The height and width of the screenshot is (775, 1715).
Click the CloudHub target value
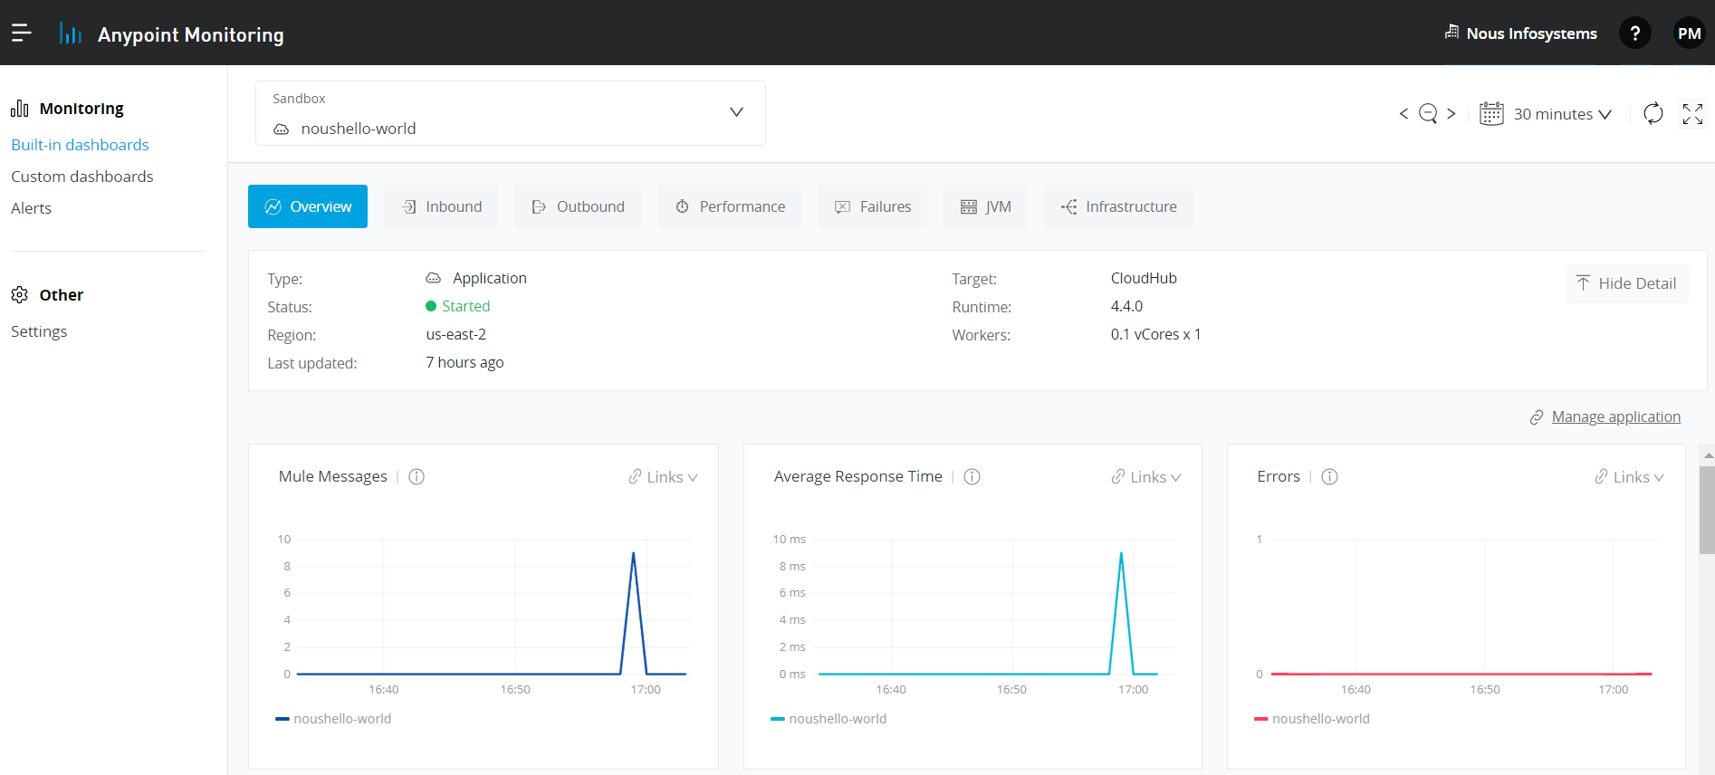coord(1144,278)
